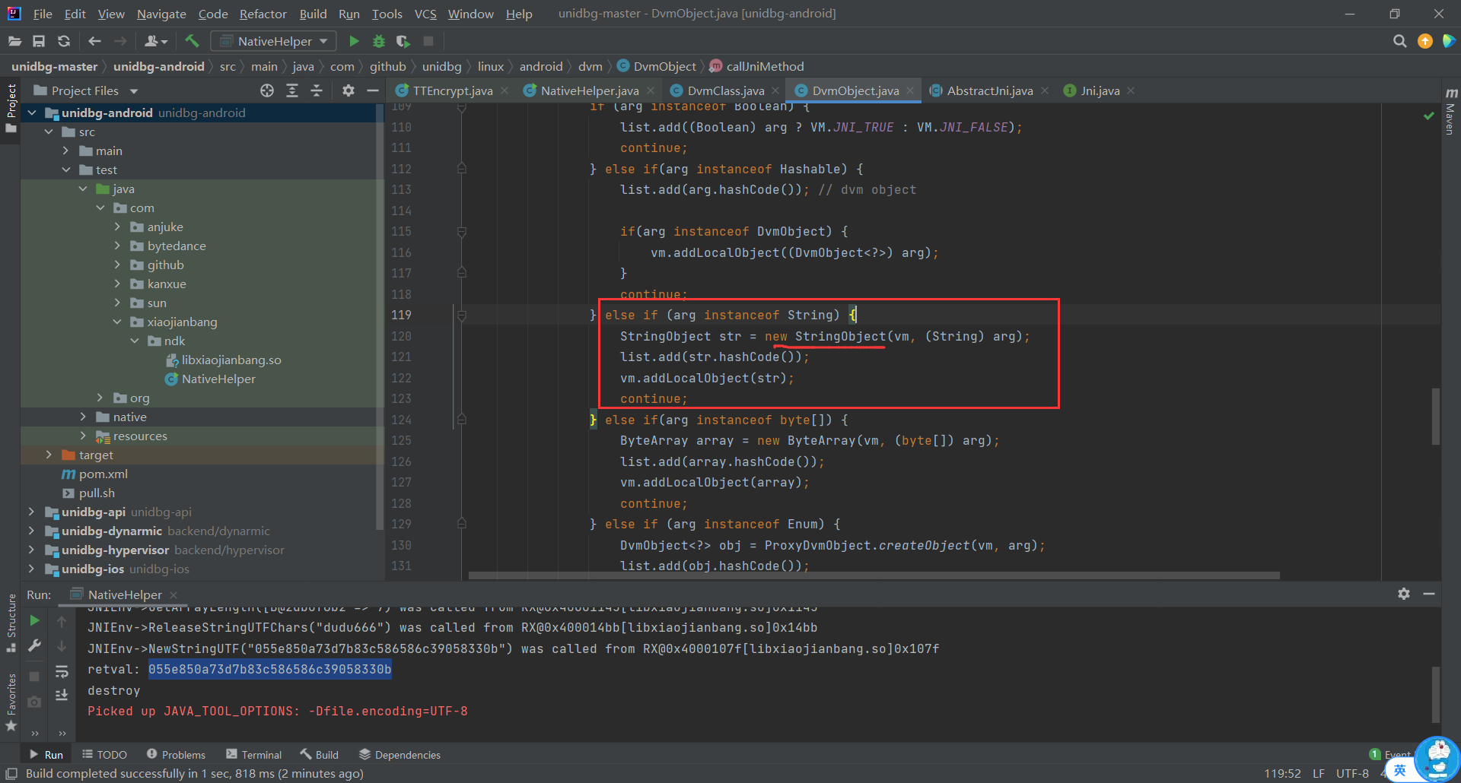Collapse the test folder
The width and height of the screenshot is (1461, 783).
pos(65,170)
